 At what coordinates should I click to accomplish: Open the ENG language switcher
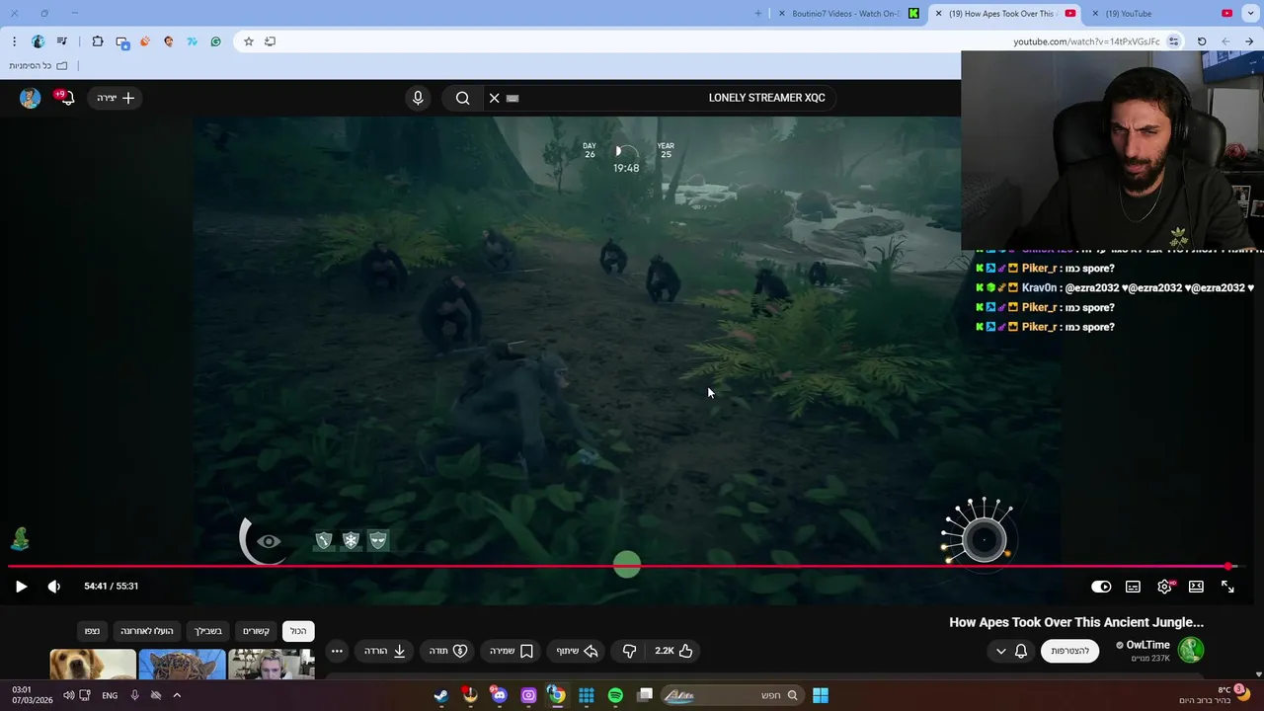coord(110,695)
